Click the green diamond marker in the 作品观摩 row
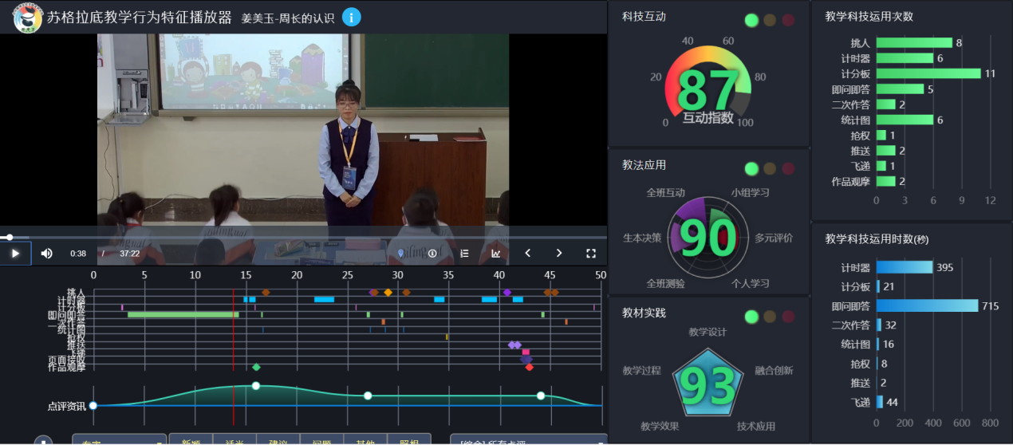 [256, 368]
